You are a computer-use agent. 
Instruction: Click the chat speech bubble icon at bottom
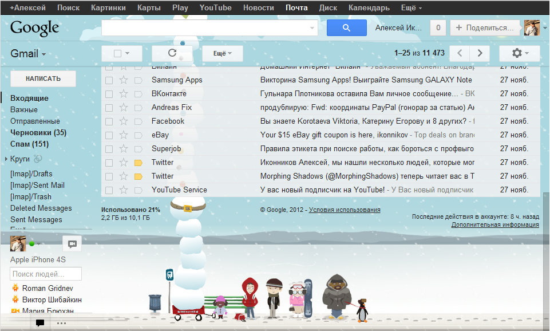click(40, 322)
